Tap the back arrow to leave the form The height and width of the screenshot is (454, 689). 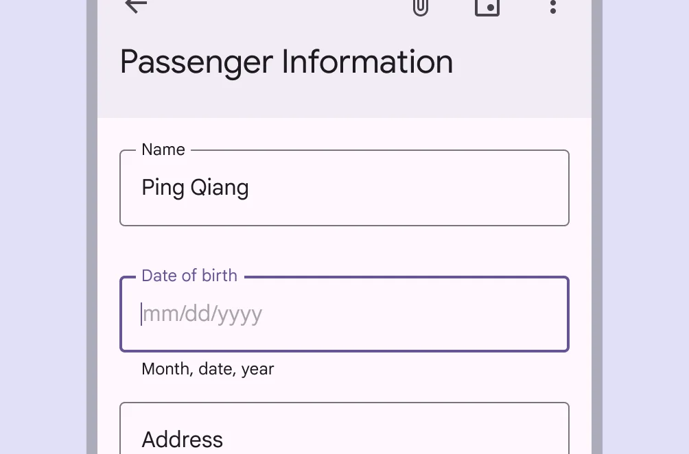point(135,7)
